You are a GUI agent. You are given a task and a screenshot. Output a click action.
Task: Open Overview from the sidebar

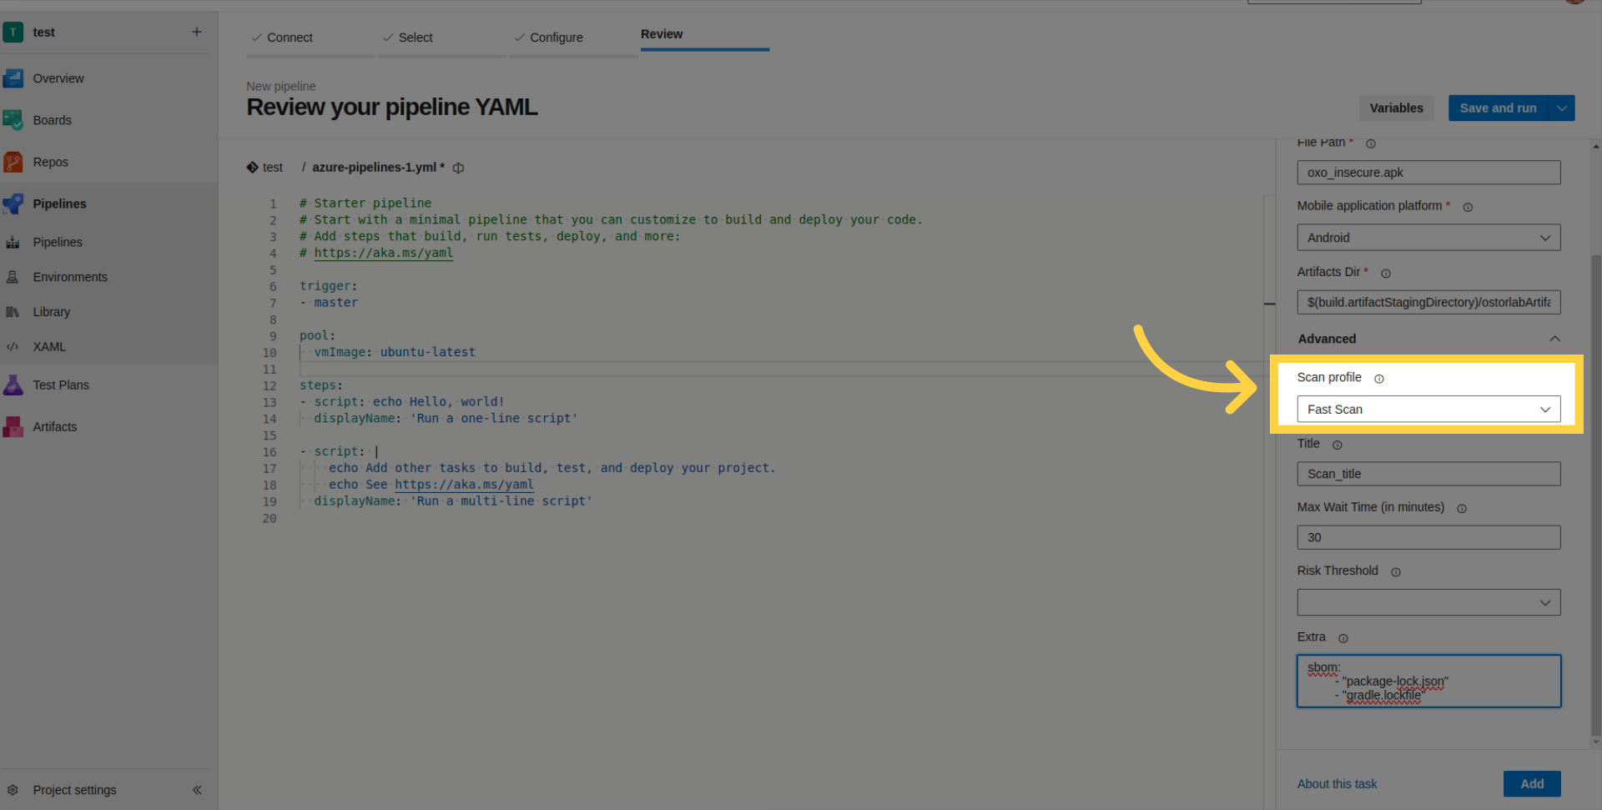pyautogui.click(x=58, y=78)
